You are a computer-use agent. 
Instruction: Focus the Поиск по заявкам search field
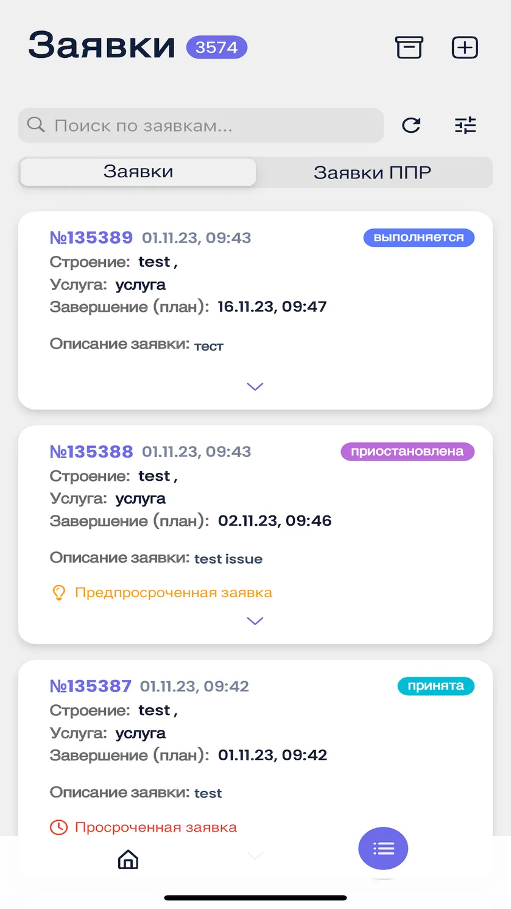[201, 126]
